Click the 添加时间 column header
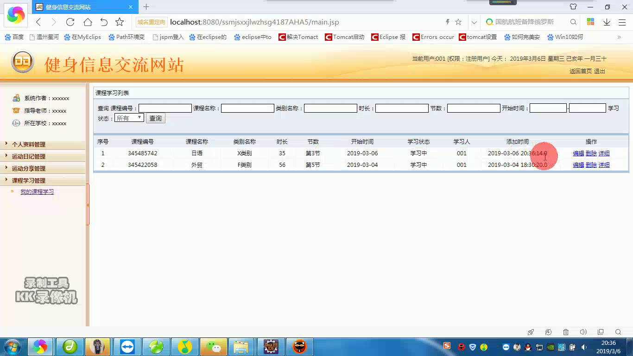The image size is (633, 356). click(x=517, y=141)
